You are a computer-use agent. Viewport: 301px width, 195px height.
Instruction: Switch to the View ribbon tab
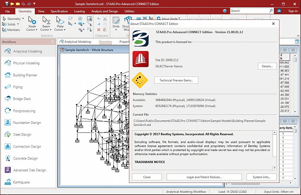pyautogui.click(x=41, y=11)
